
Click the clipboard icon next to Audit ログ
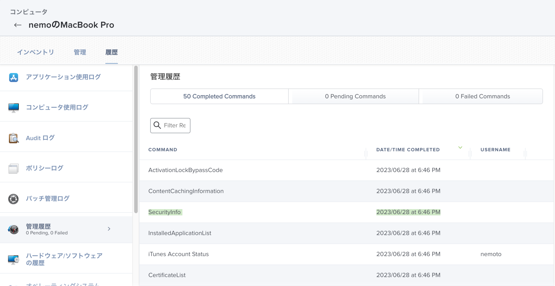coord(13,138)
